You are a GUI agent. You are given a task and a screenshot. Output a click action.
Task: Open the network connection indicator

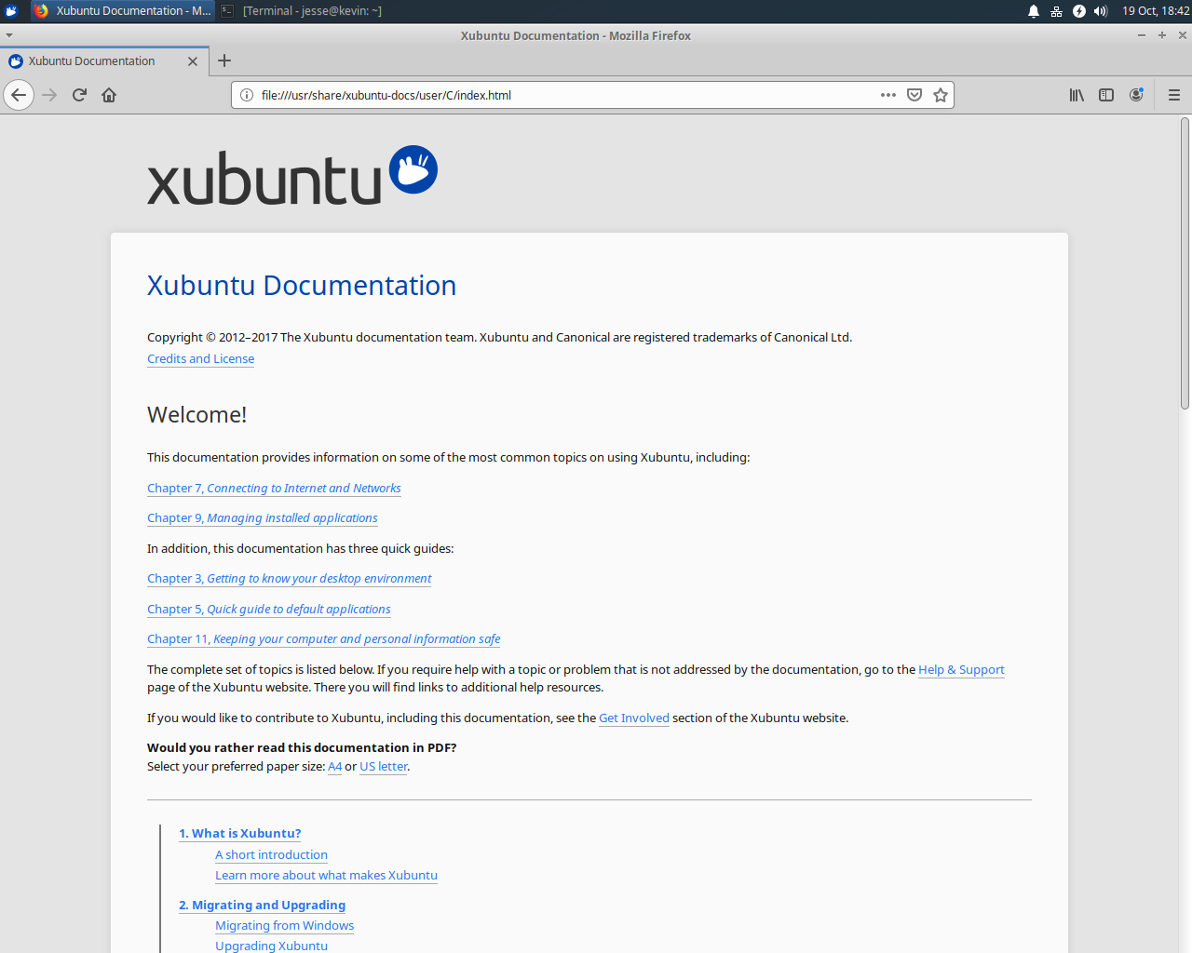(x=1056, y=11)
